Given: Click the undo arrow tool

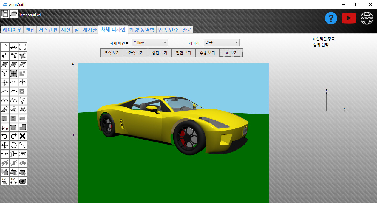Looking at the screenshot, I should (x=5, y=136).
